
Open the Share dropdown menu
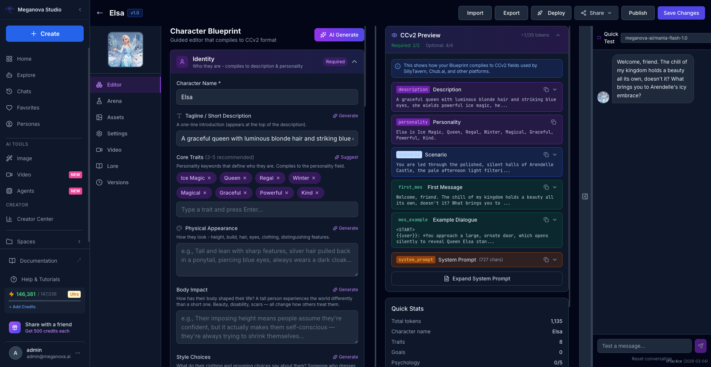596,13
